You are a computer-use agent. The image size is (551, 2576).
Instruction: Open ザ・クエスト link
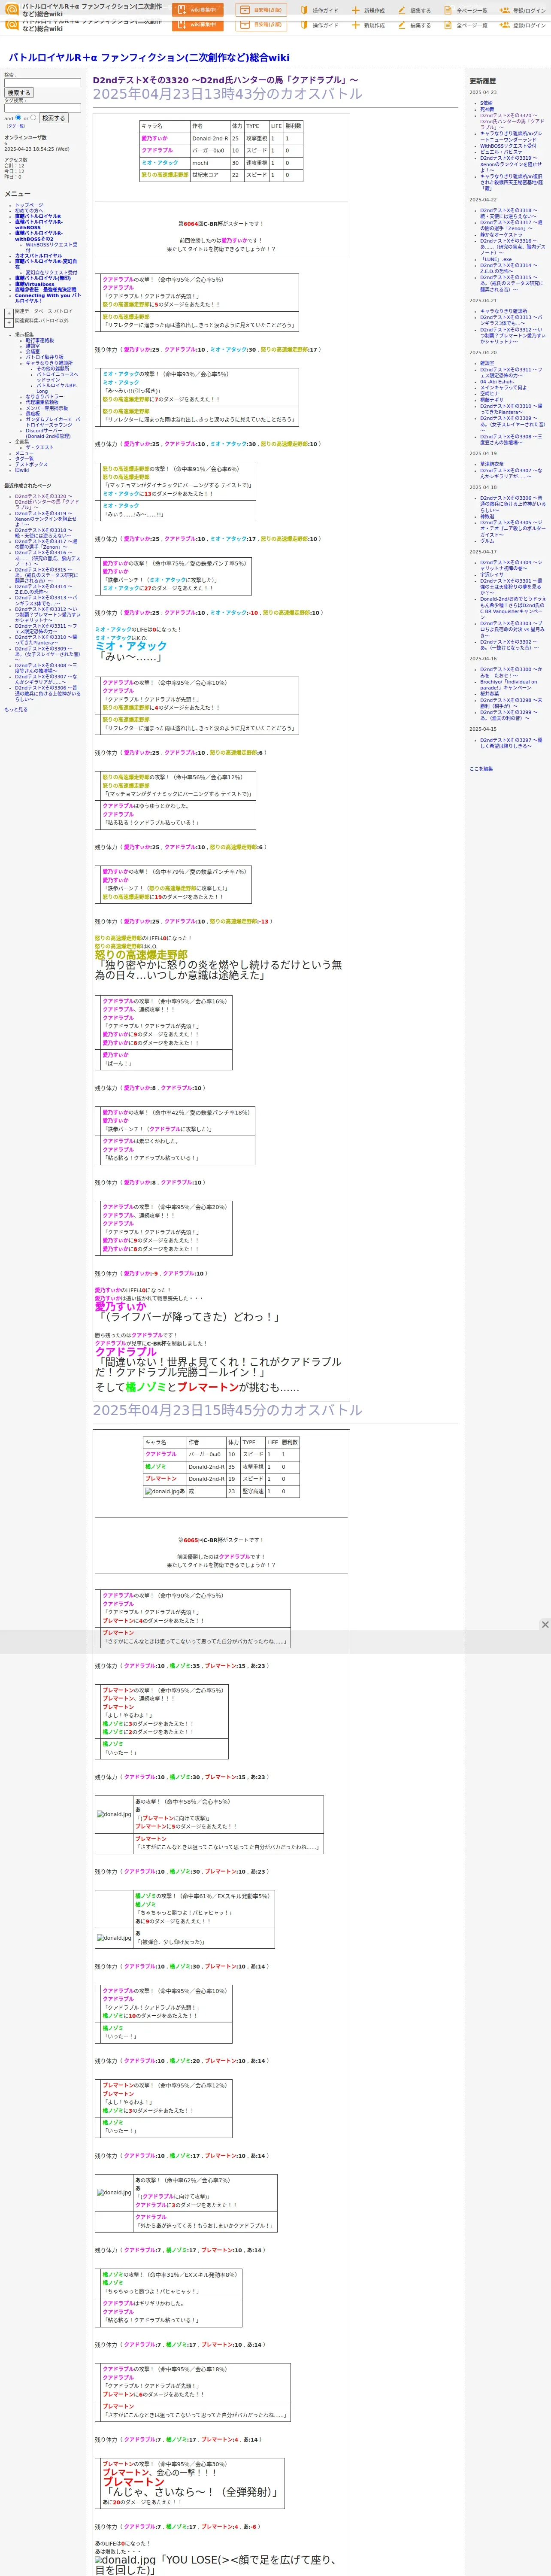(40, 447)
